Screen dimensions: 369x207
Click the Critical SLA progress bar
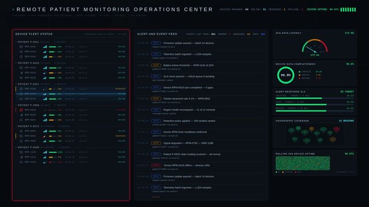click(315, 98)
